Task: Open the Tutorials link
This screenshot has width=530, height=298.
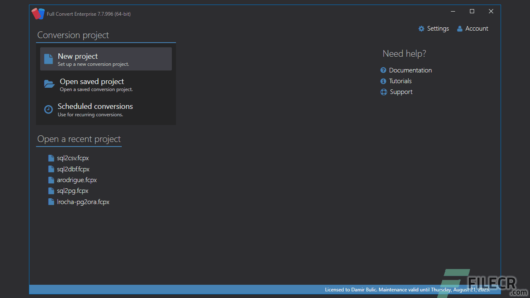Action: click(x=400, y=81)
